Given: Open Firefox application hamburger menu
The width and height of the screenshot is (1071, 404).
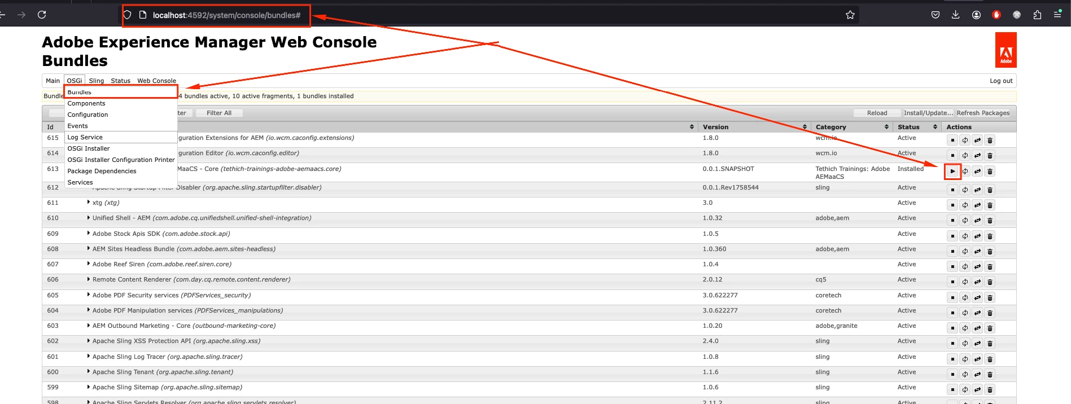Looking at the screenshot, I should point(1057,15).
